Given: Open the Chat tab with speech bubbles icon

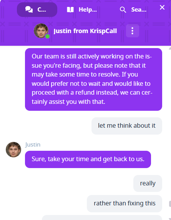Looking at the screenshot, I should click(x=37, y=10).
